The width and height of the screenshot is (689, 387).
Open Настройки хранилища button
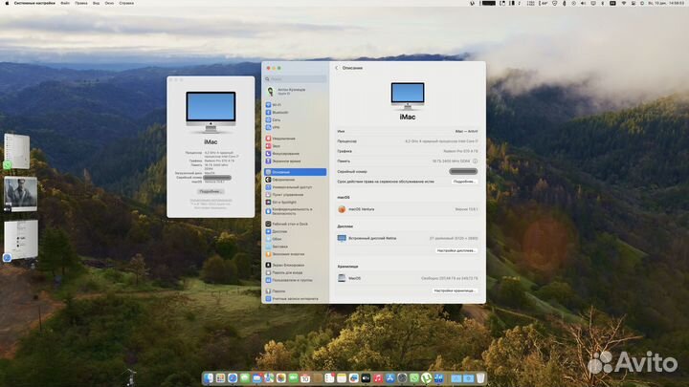tap(455, 290)
